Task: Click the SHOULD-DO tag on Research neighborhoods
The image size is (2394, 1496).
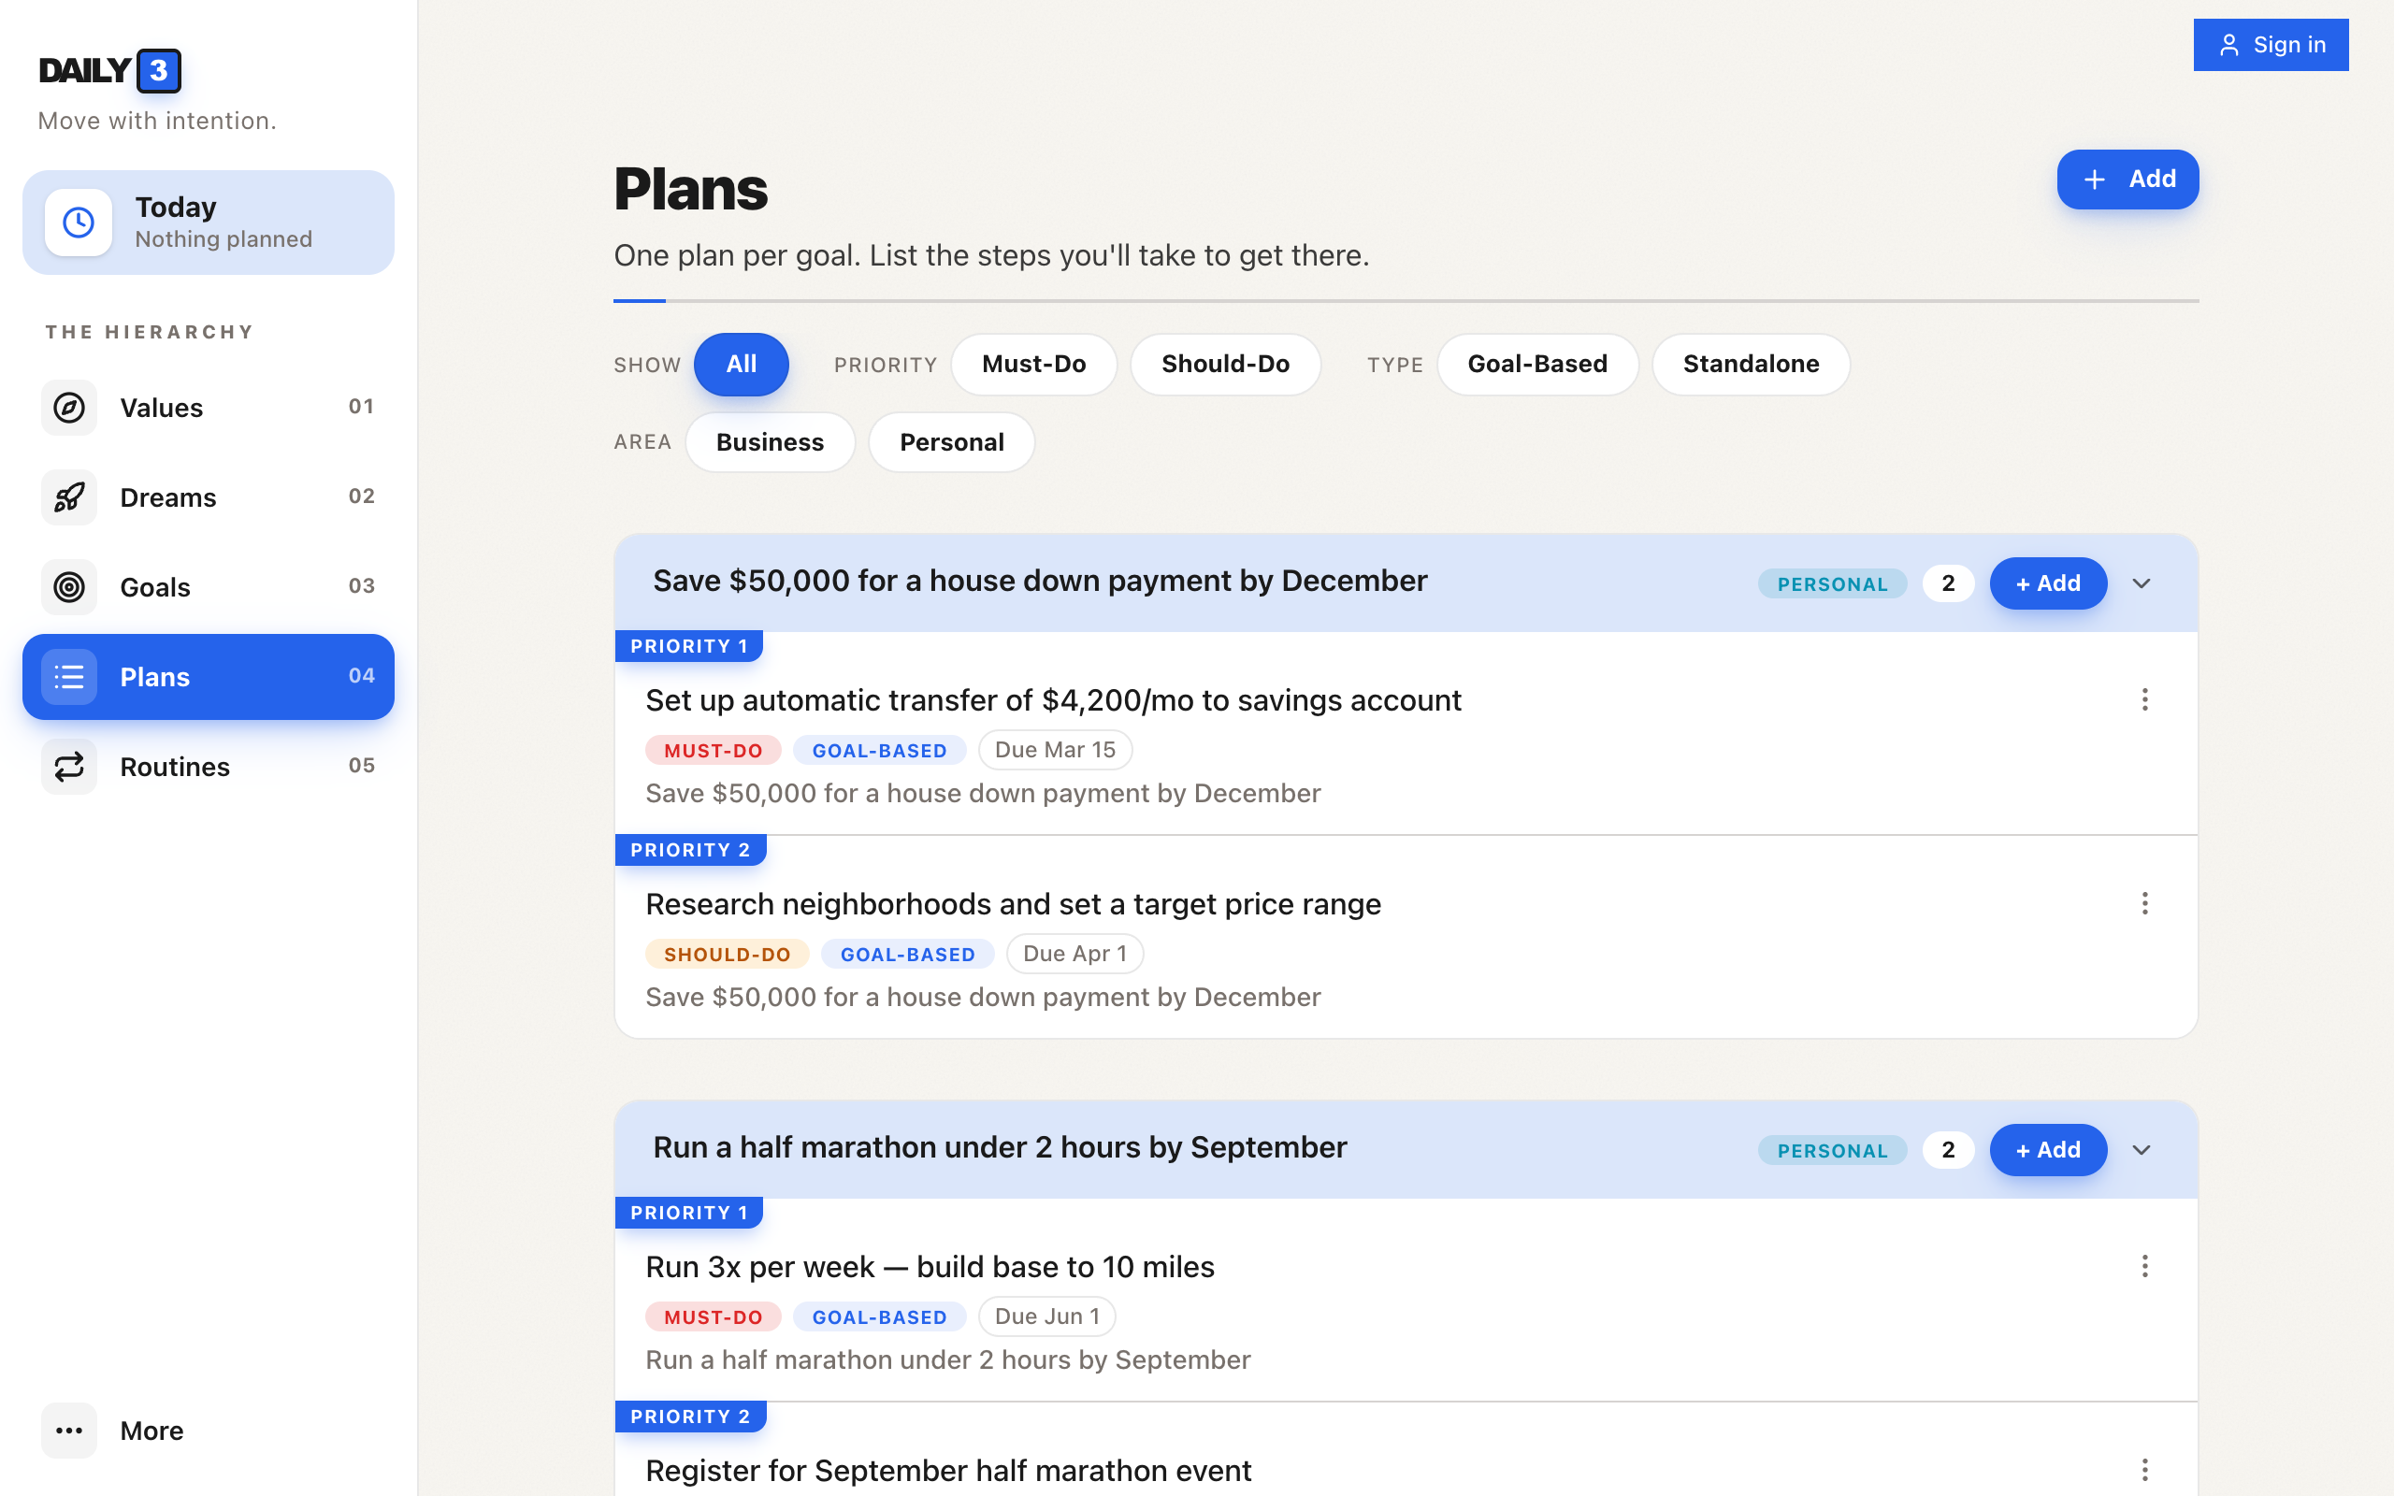Action: point(728,955)
